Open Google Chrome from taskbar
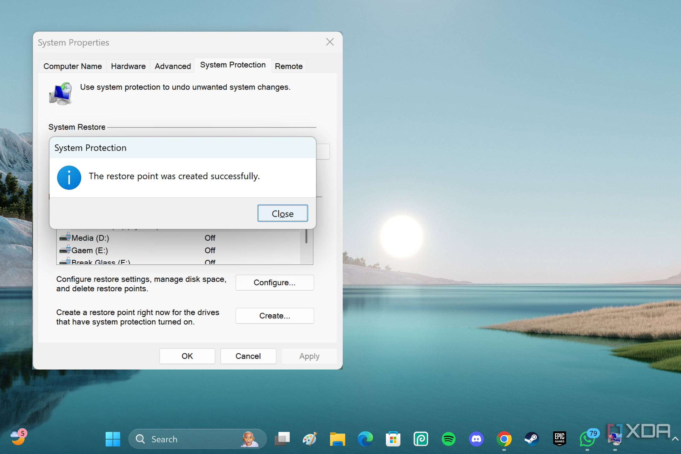The image size is (681, 454). click(x=504, y=439)
